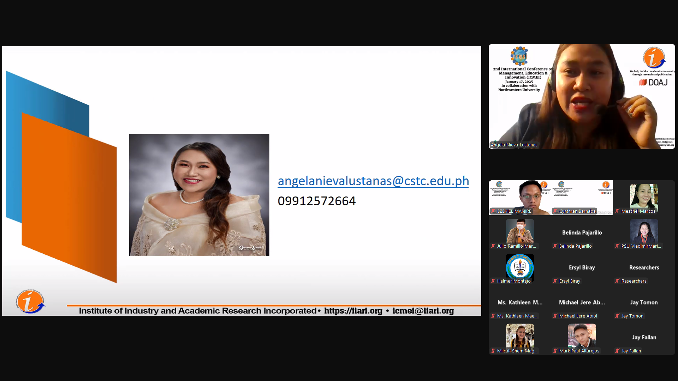Select the Milcah Shem participant tile

coord(519,338)
